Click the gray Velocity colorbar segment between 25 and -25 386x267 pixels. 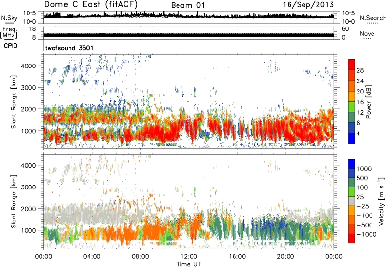(x=352, y=201)
